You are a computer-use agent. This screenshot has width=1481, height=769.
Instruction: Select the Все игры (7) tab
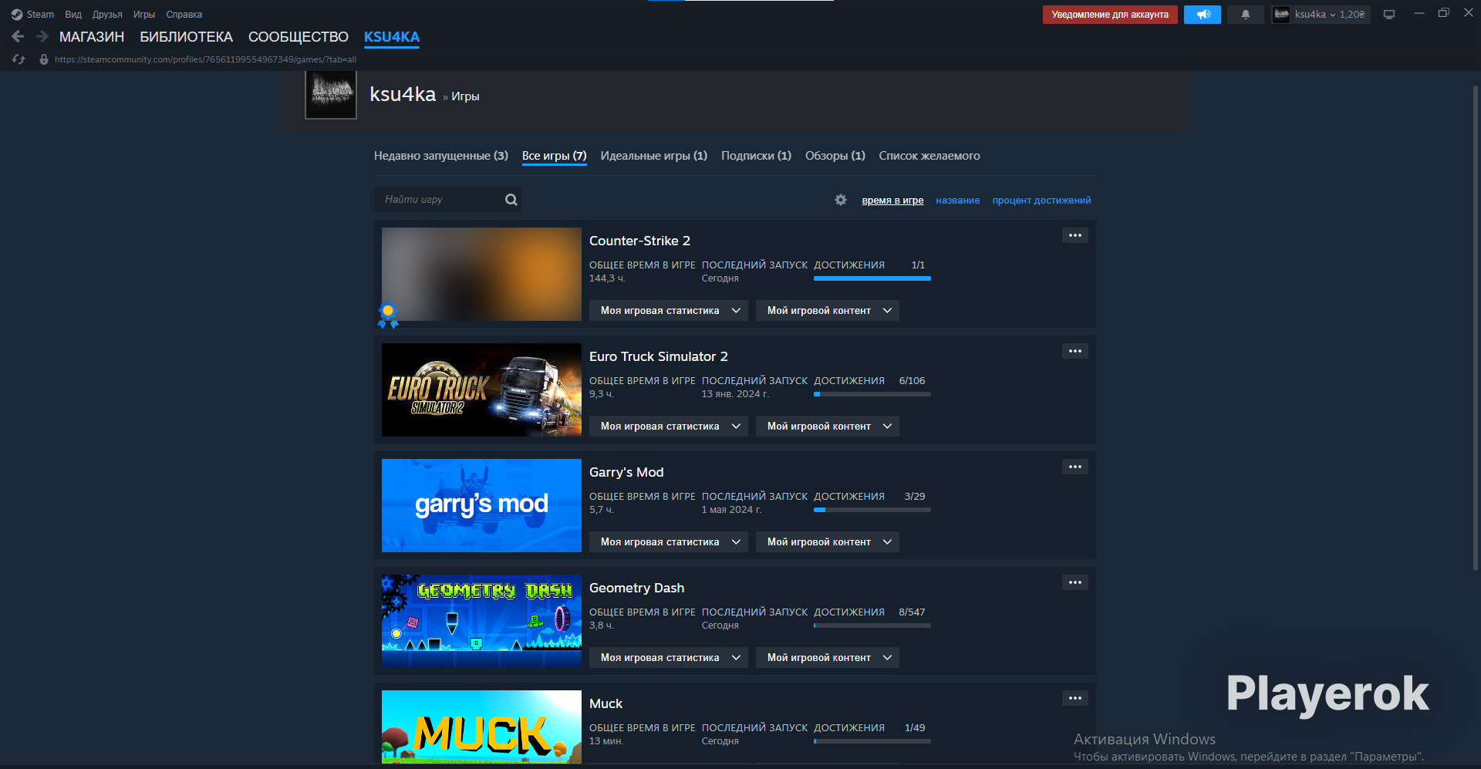coord(555,156)
